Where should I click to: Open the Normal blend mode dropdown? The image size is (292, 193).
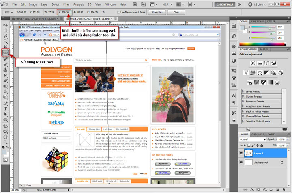tap(251, 139)
